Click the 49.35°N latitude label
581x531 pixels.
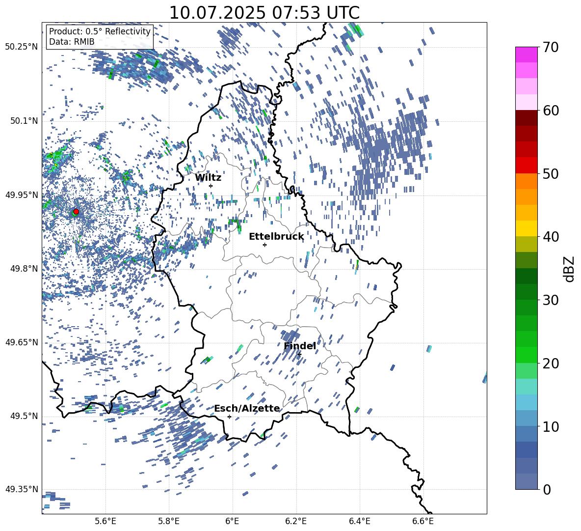(x=22, y=489)
